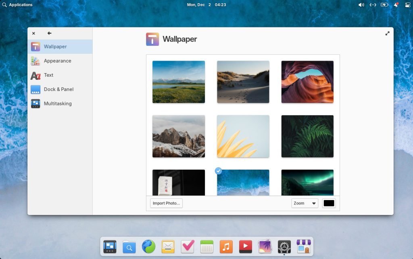Image resolution: width=413 pixels, height=259 pixels.
Task: Open the black background color picker
Action: tap(329, 203)
